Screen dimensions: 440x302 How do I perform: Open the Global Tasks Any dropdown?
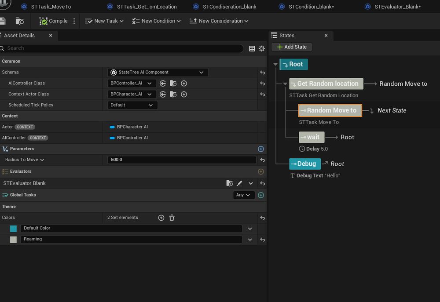(244, 195)
